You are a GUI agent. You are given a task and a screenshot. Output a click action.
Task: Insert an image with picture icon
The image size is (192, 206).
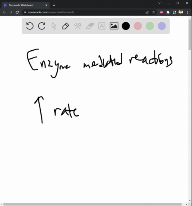pyautogui.click(x=114, y=26)
